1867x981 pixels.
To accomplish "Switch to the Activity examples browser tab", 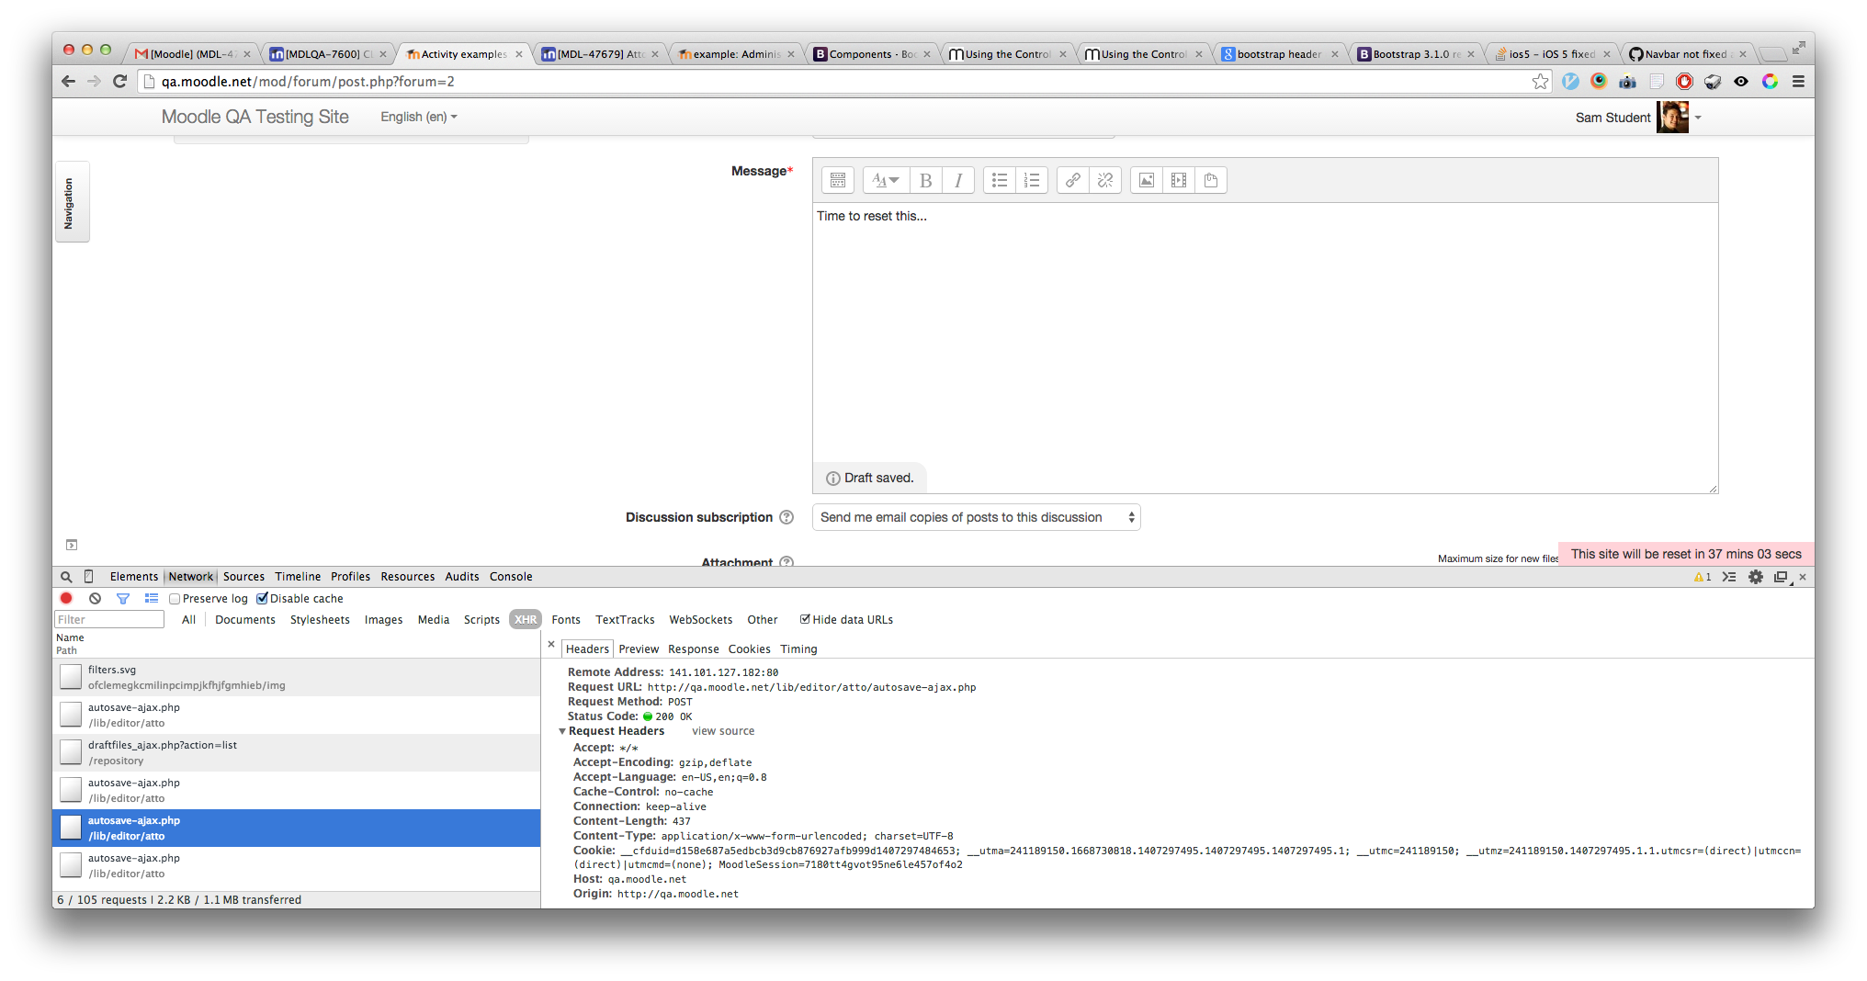I will tap(464, 54).
